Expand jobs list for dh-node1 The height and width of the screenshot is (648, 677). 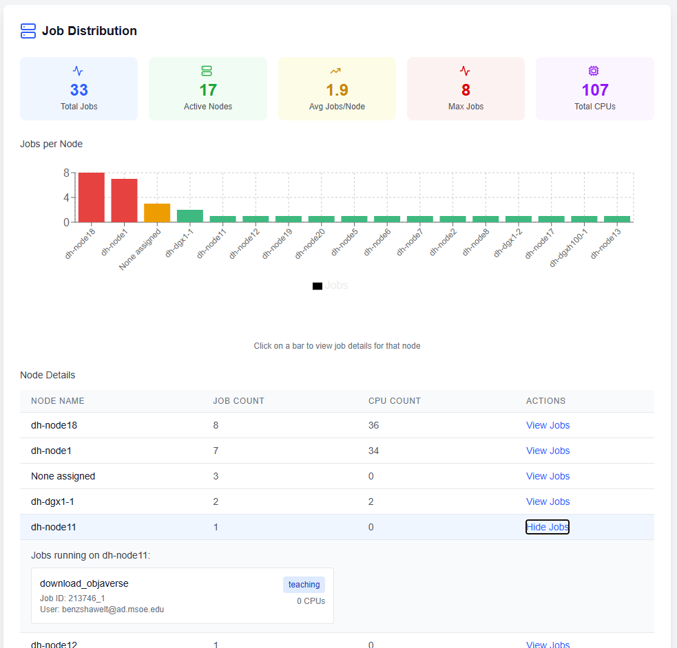click(548, 451)
